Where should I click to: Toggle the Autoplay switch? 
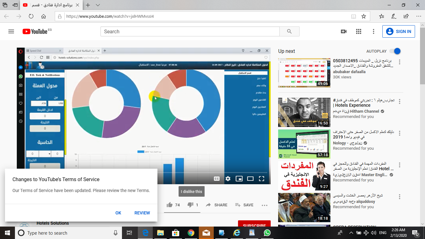(x=395, y=51)
